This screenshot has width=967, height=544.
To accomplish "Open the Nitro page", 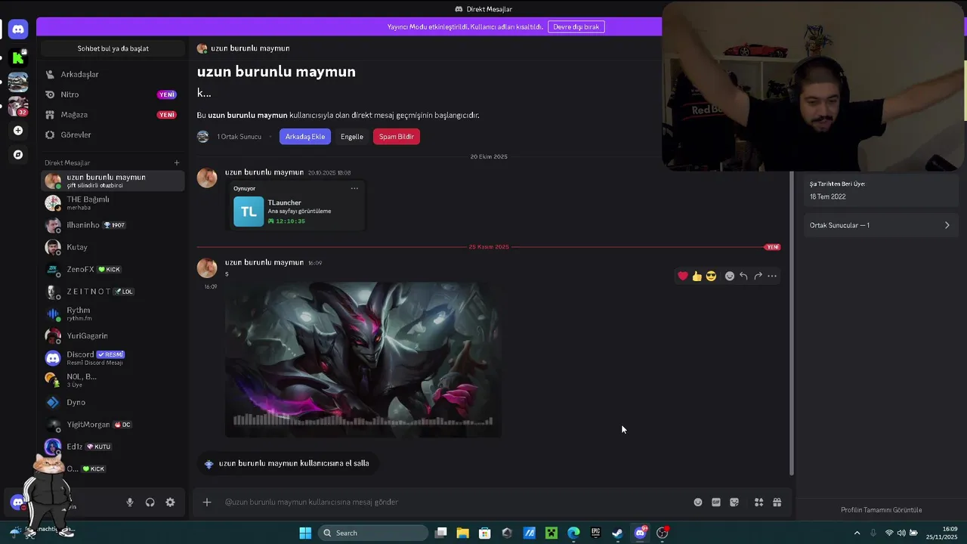I will [113, 94].
